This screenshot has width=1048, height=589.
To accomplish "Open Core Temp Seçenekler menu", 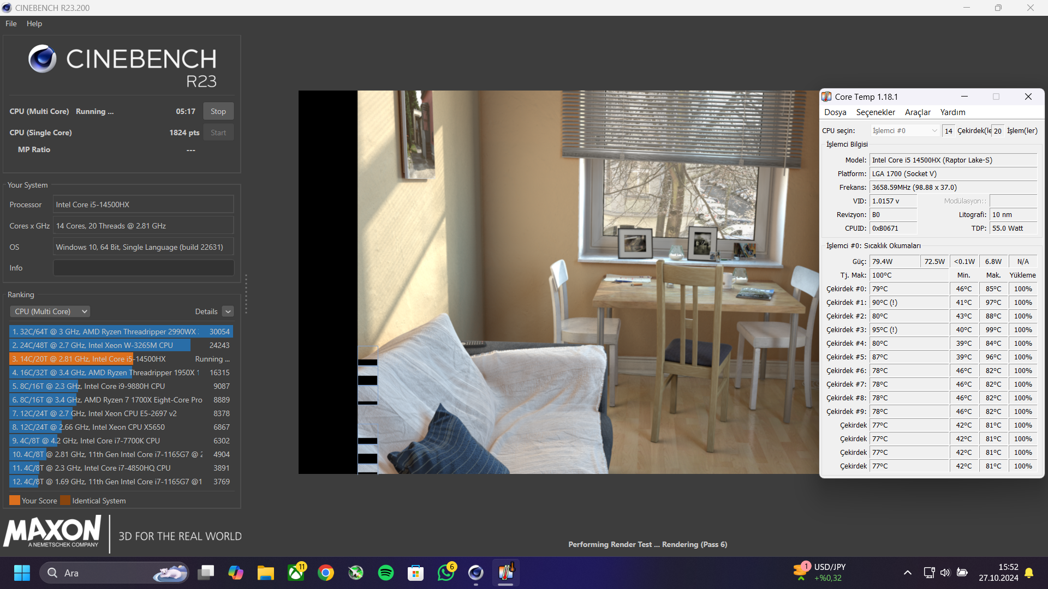I will pyautogui.click(x=875, y=112).
